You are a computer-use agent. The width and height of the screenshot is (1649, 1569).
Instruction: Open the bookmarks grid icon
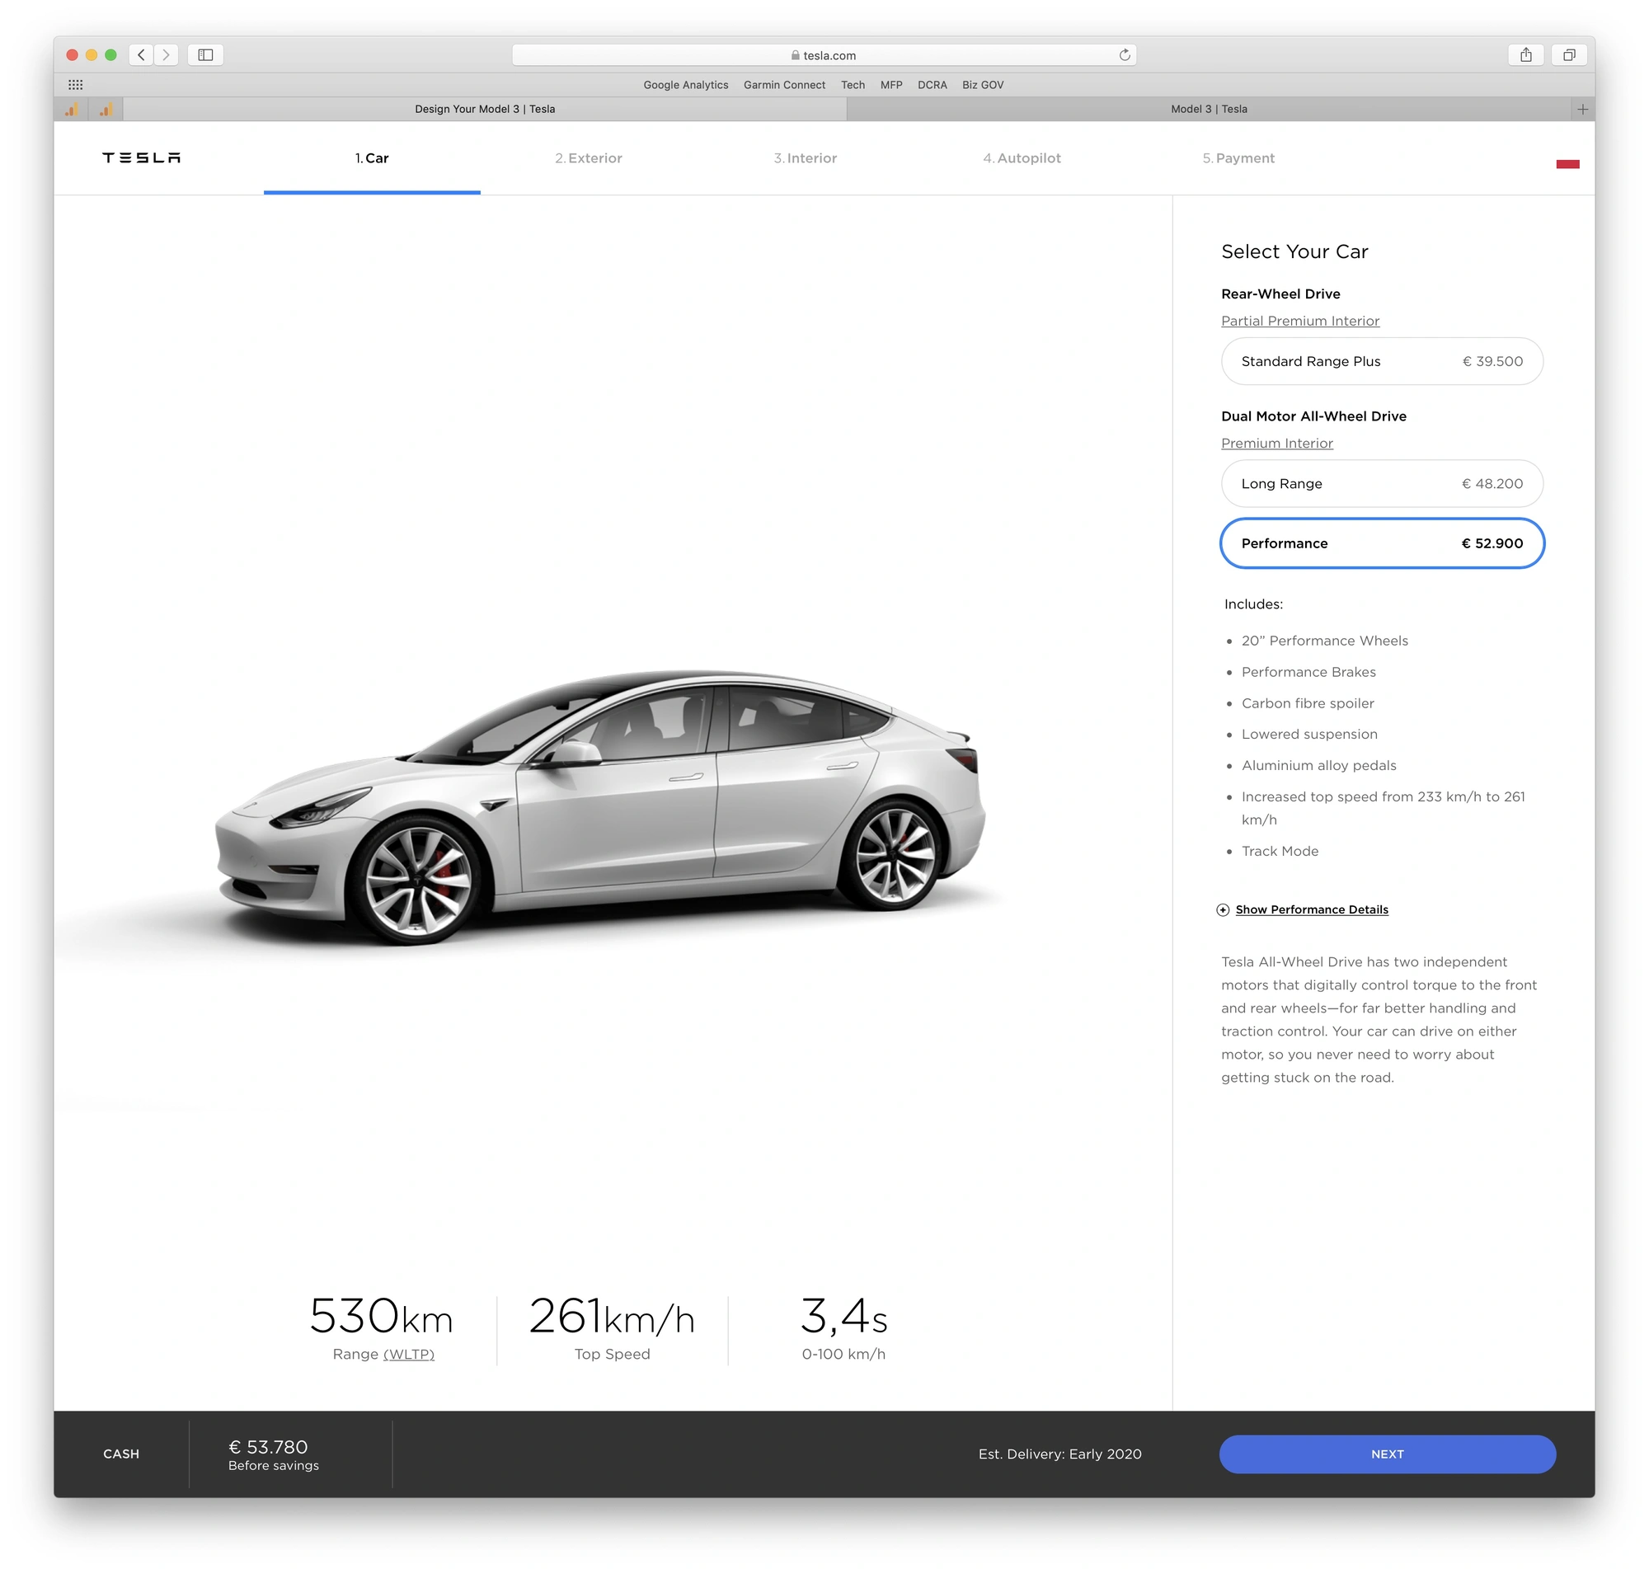(x=75, y=85)
